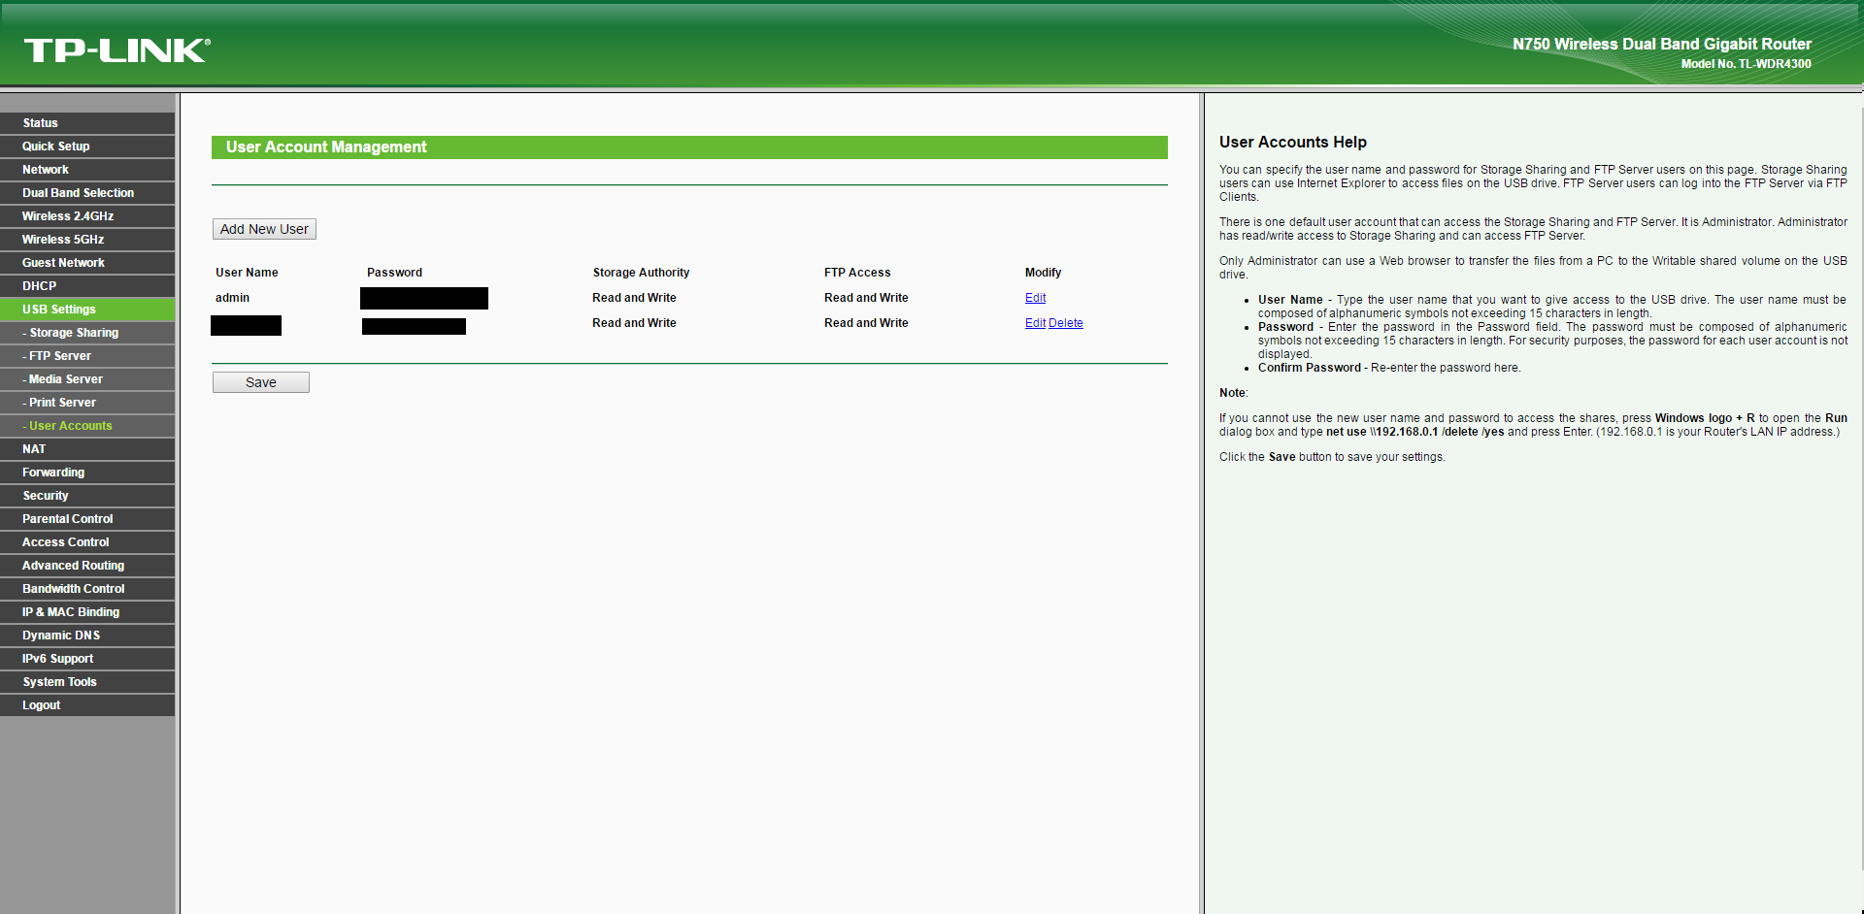The width and height of the screenshot is (1864, 914).
Task: Click the N750 Wireless Dual Band Gigabit Router title
Action: (x=1662, y=44)
